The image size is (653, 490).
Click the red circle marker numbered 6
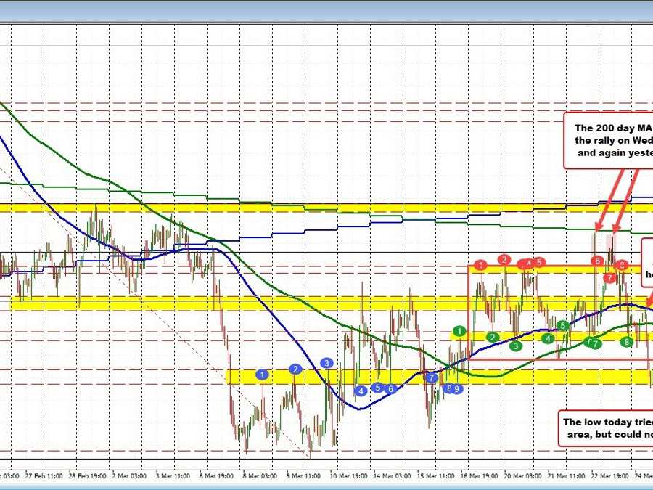tap(597, 261)
